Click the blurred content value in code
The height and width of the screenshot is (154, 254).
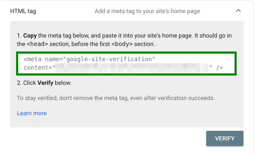coord(132,68)
